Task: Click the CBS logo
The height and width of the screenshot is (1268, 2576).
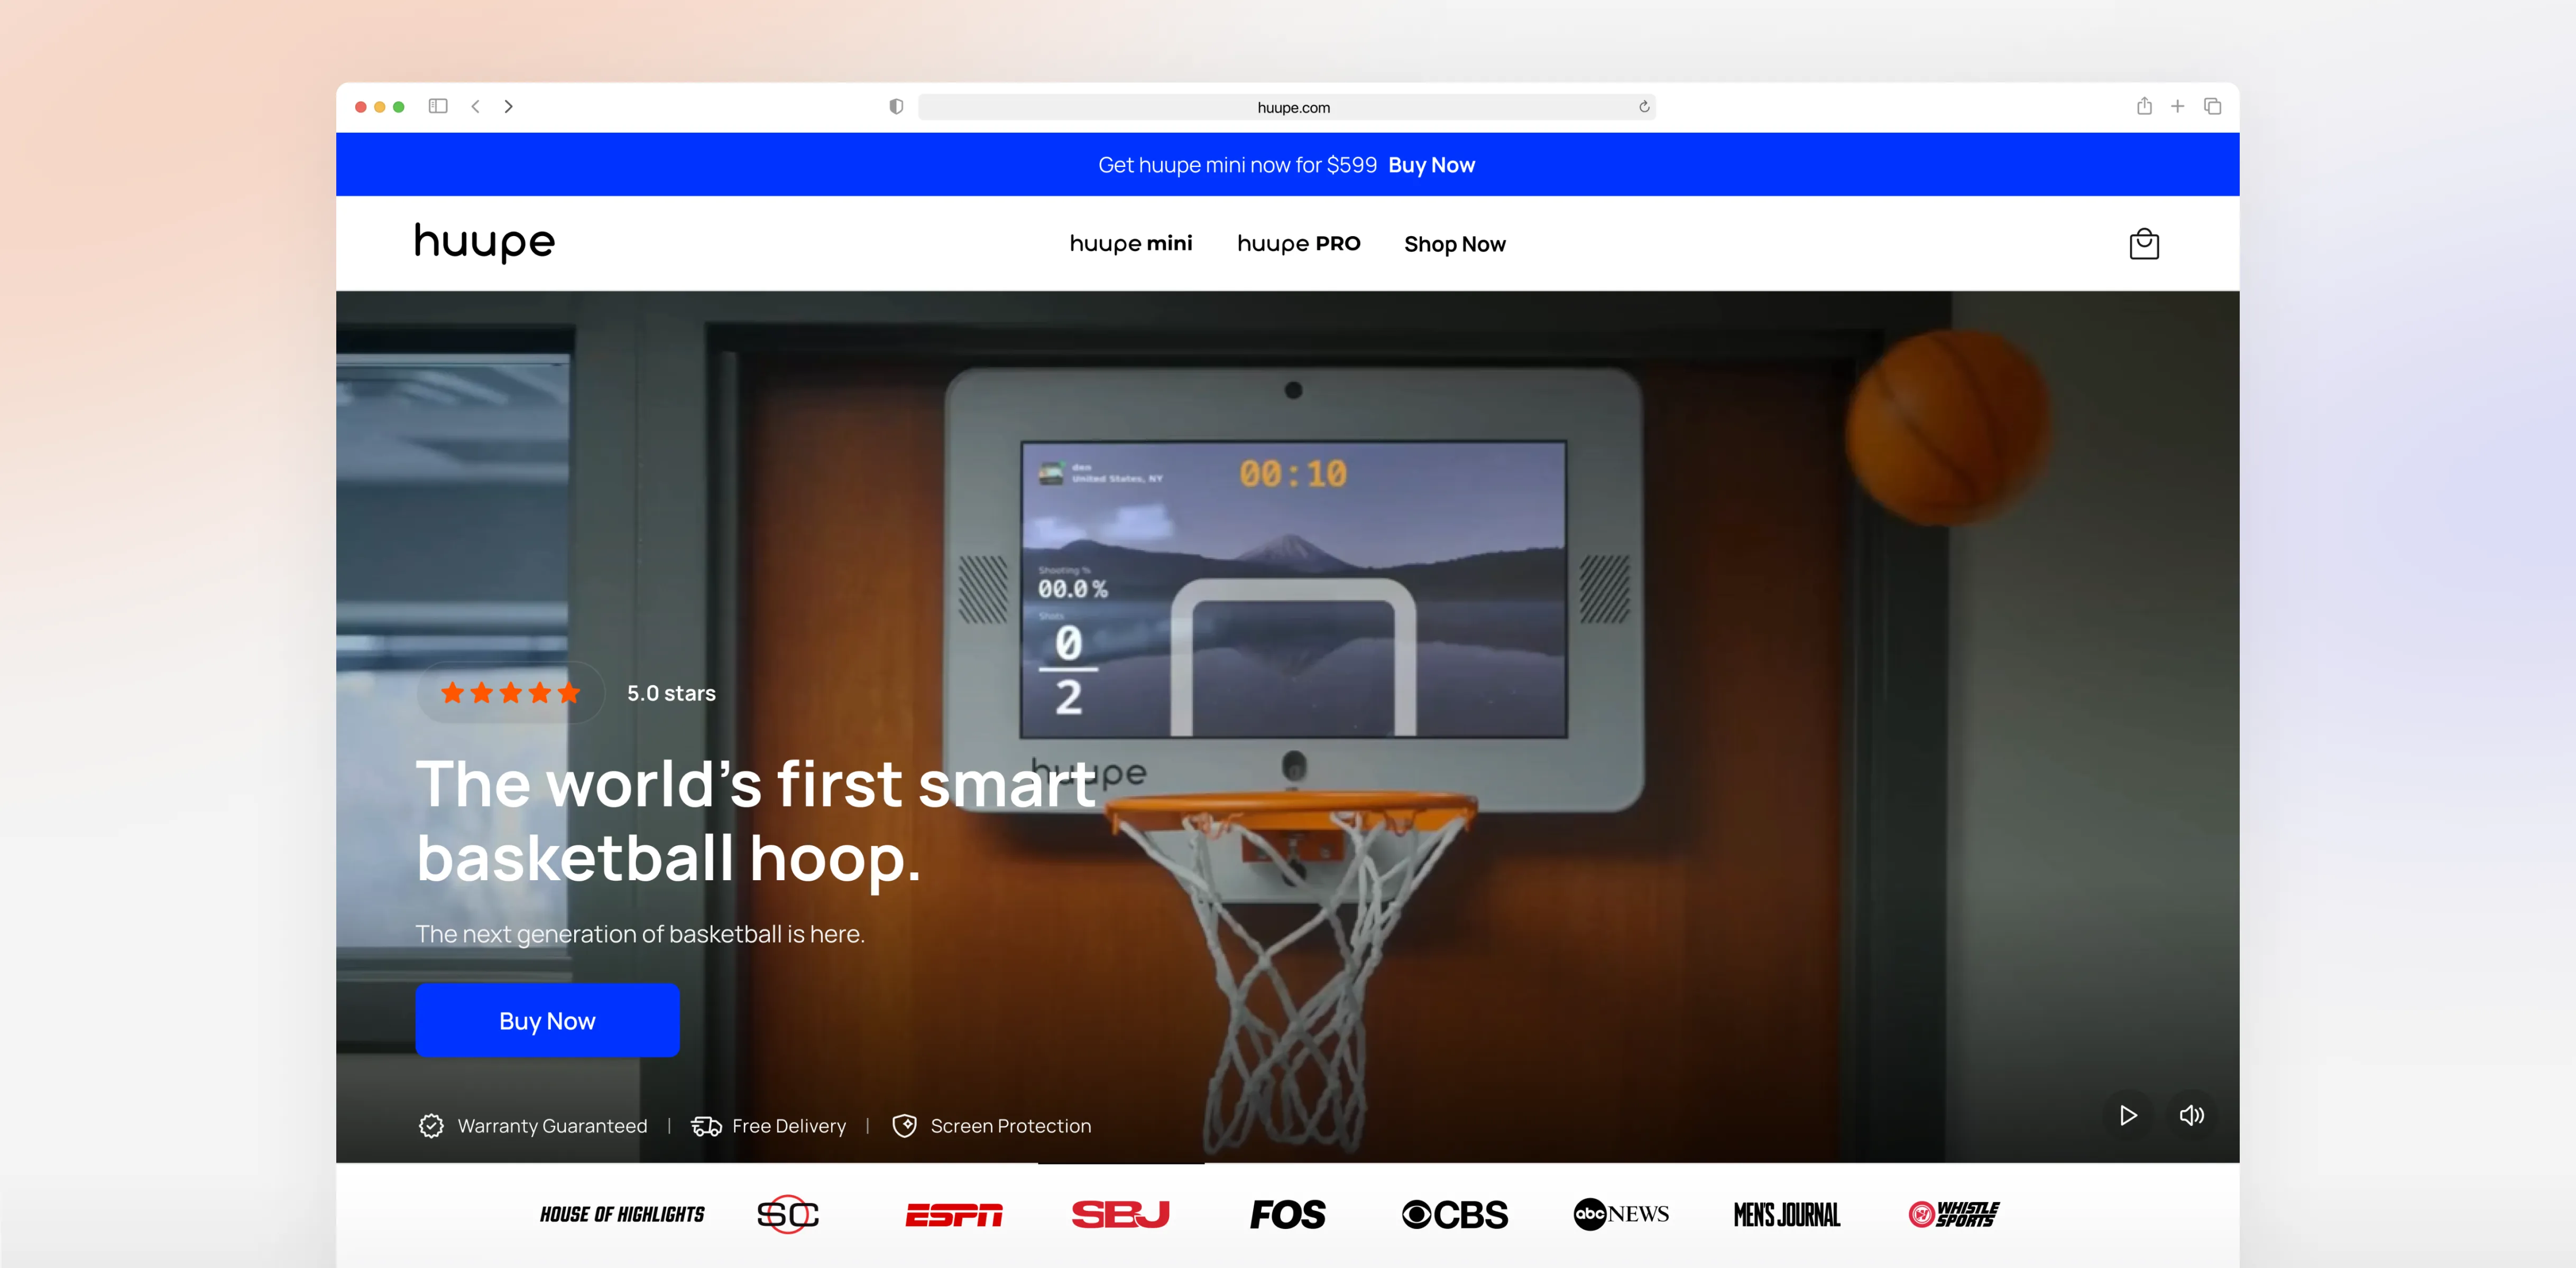Action: click(1454, 1214)
